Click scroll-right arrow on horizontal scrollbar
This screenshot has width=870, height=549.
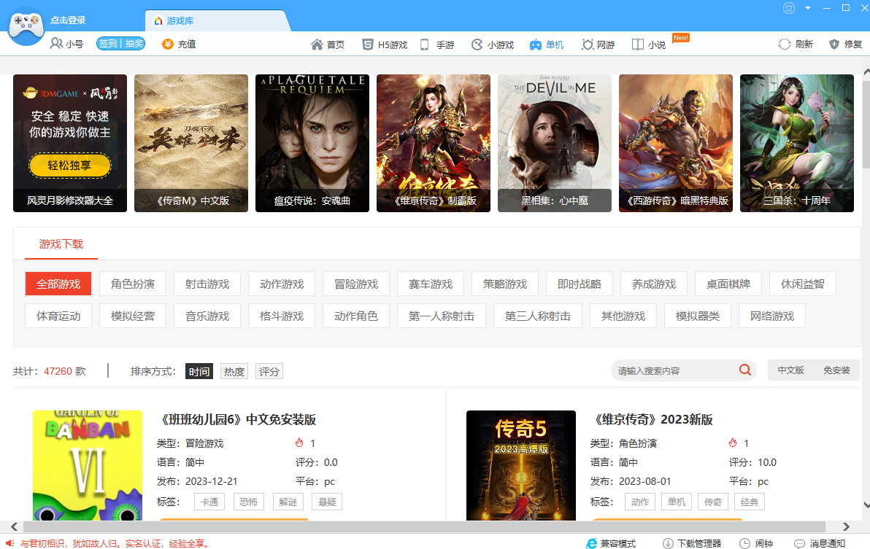[846, 526]
